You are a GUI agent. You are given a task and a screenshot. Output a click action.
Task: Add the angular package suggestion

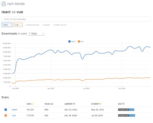click(x=46, y=25)
